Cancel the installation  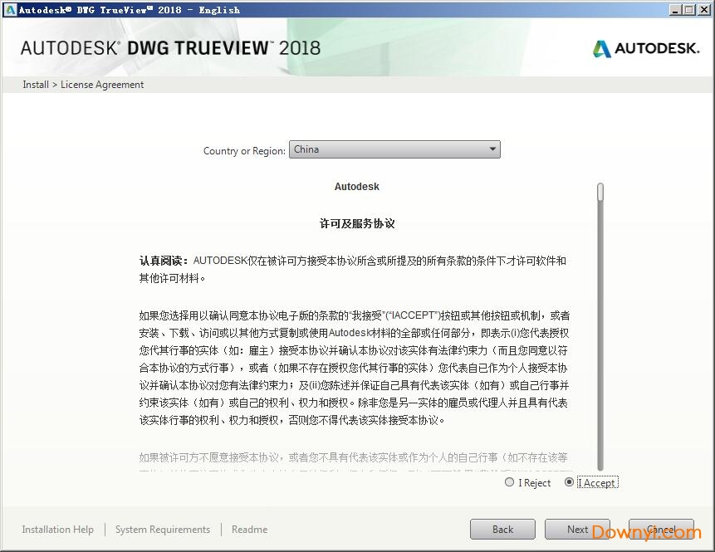[x=661, y=529]
